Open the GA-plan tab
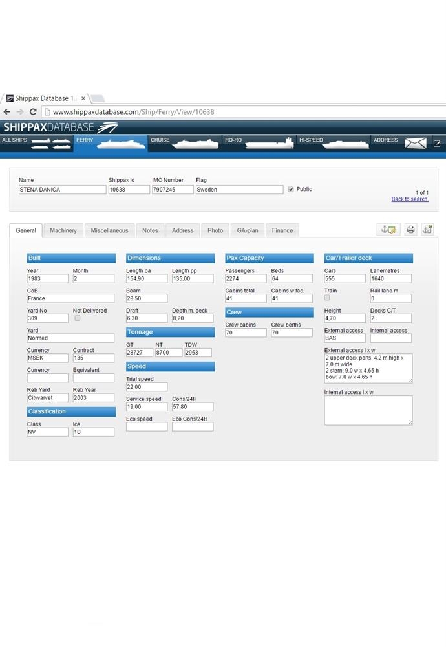This screenshot has width=446, height=647. [248, 230]
